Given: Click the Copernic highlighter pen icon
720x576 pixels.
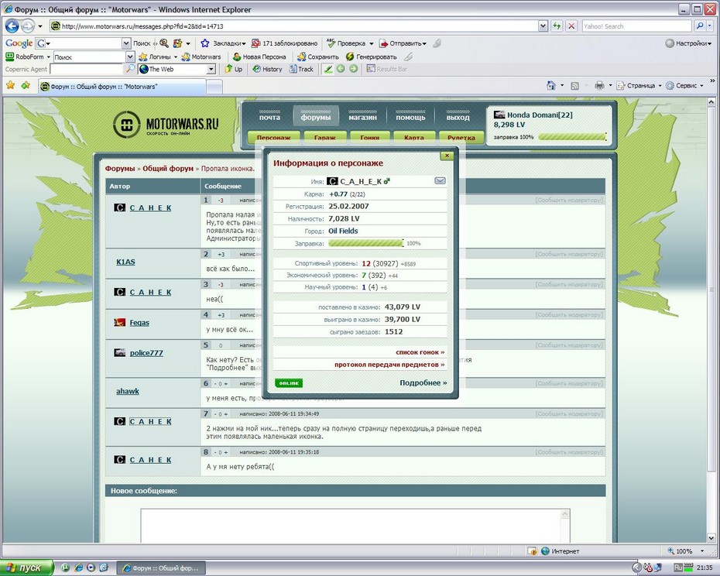Looking at the screenshot, I should point(327,69).
